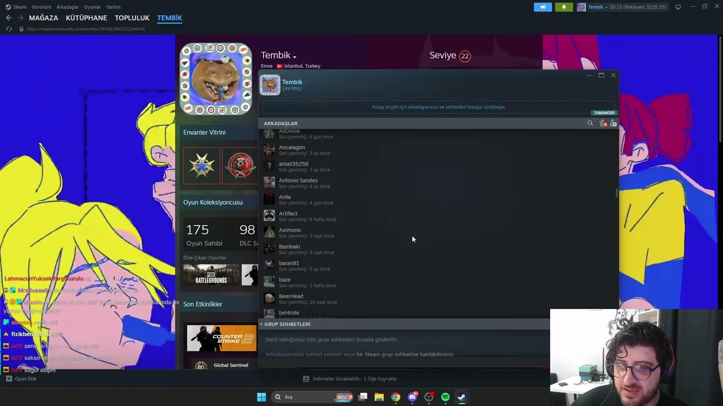Open the blue announcements megaphone button
The image size is (723, 406).
(543, 7)
